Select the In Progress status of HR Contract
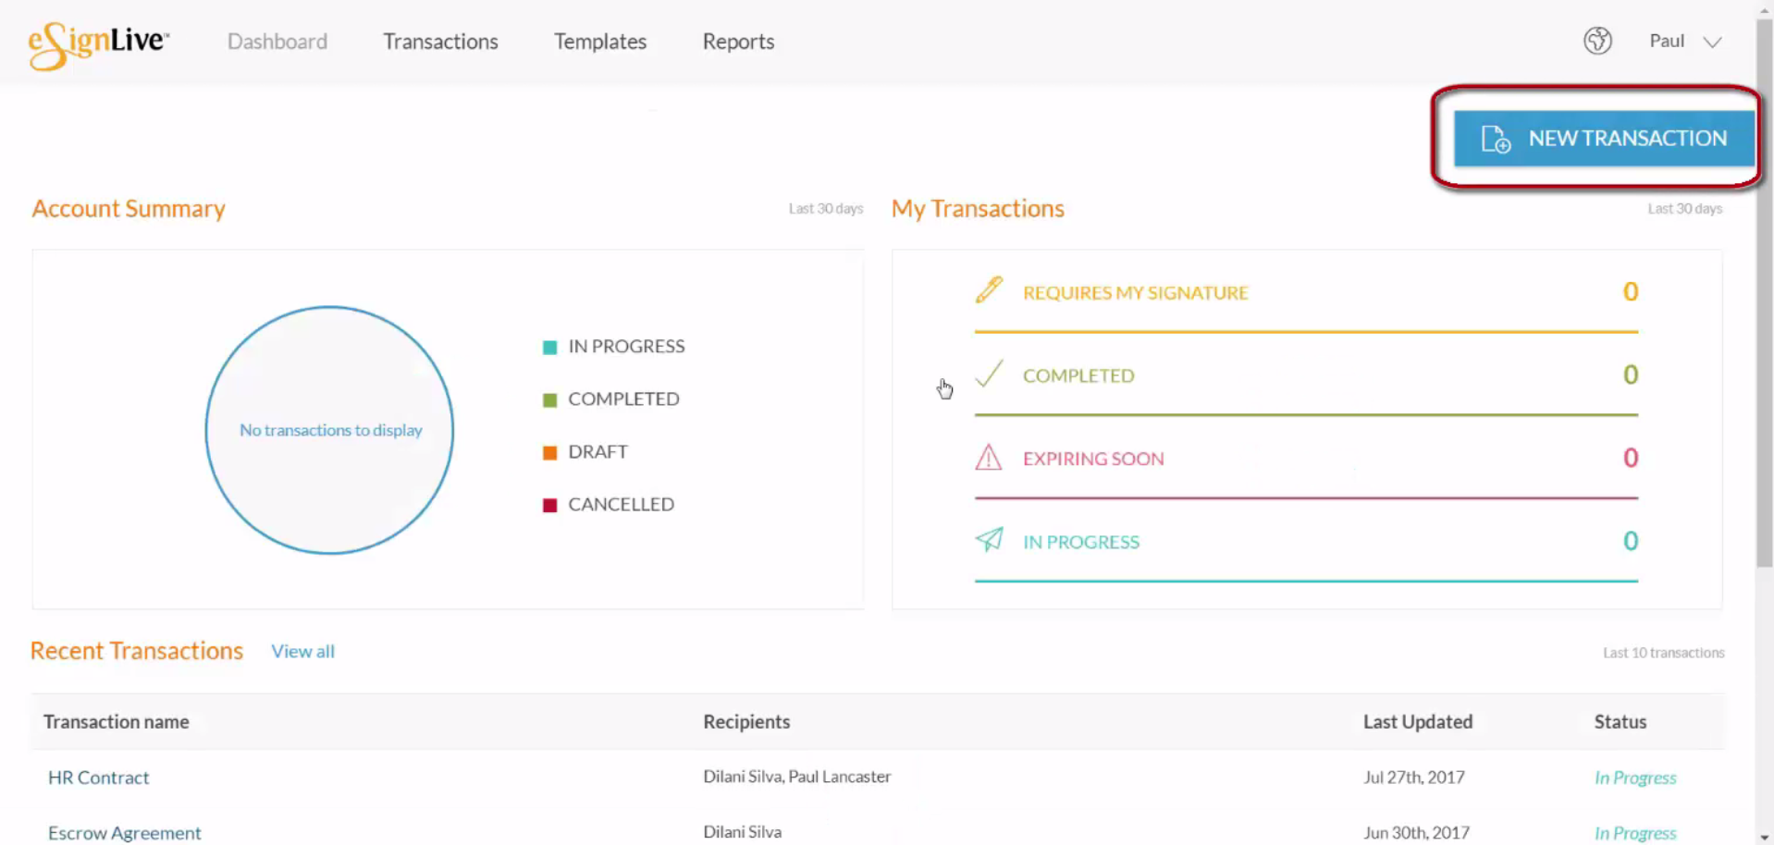 pos(1634,778)
